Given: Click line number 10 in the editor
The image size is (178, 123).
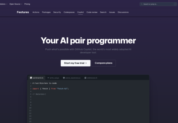Looking at the screenshot, I should click(x=30, y=108).
